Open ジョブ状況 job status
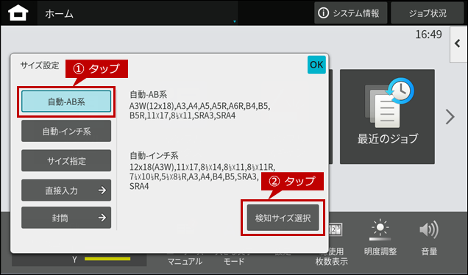This screenshot has height=275, width=468. [427, 13]
